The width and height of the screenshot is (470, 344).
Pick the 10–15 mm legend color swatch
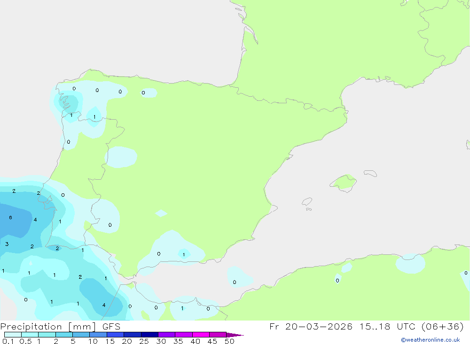[x=98, y=335]
